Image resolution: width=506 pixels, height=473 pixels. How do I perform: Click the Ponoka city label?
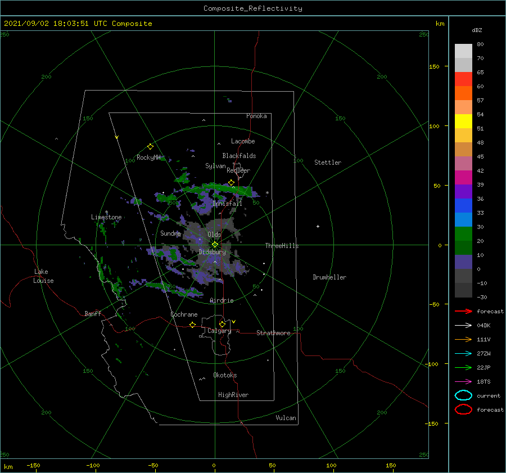(256, 116)
